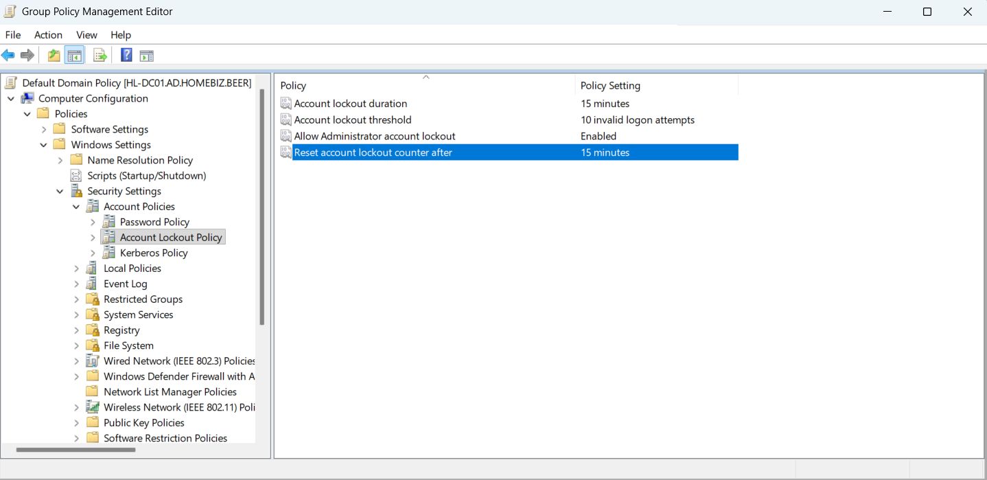Click the Computer Configuration node icon

point(27,98)
